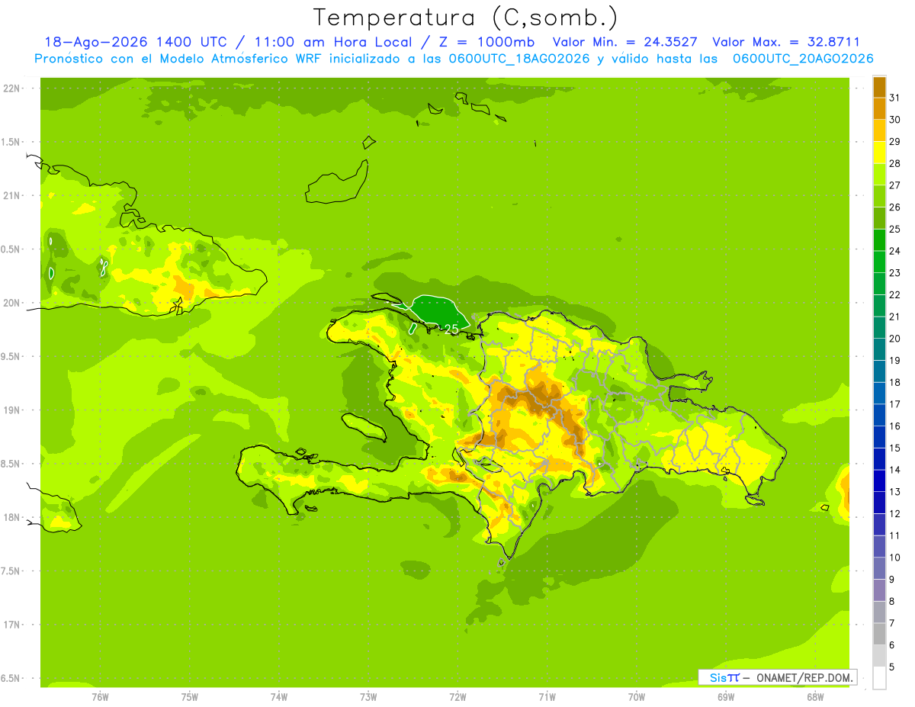Click the "18N" latitude axis label
The width and height of the screenshot is (915, 707).
[12, 517]
